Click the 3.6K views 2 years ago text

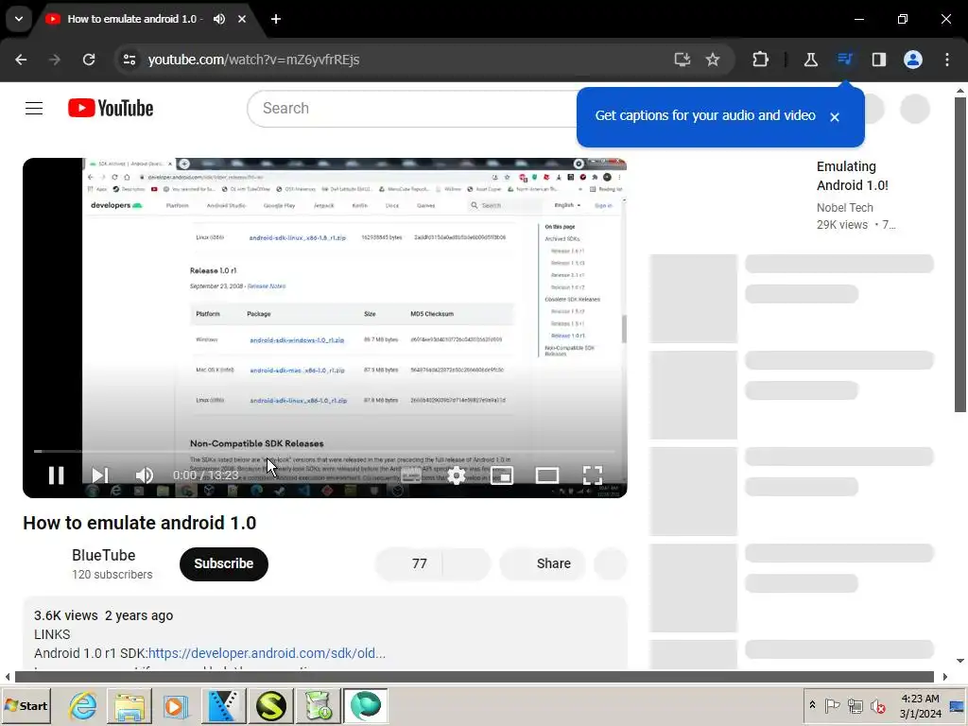[104, 615]
